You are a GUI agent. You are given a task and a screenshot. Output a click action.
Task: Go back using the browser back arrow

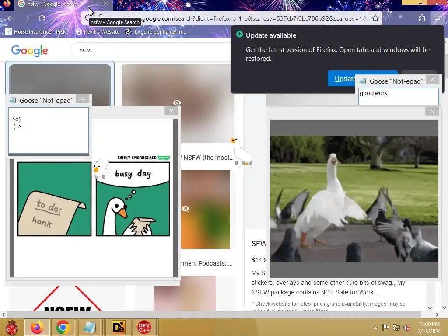click(x=10, y=18)
